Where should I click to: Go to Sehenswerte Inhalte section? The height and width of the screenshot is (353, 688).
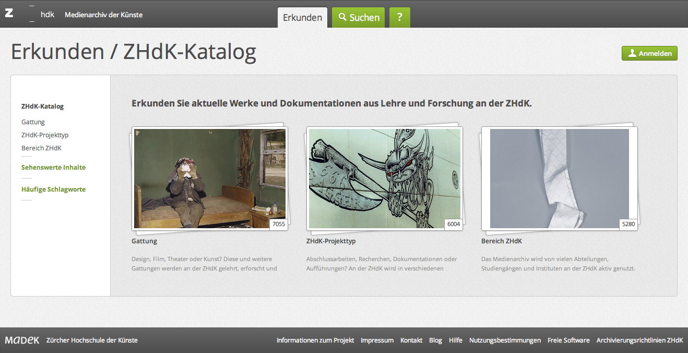click(53, 168)
